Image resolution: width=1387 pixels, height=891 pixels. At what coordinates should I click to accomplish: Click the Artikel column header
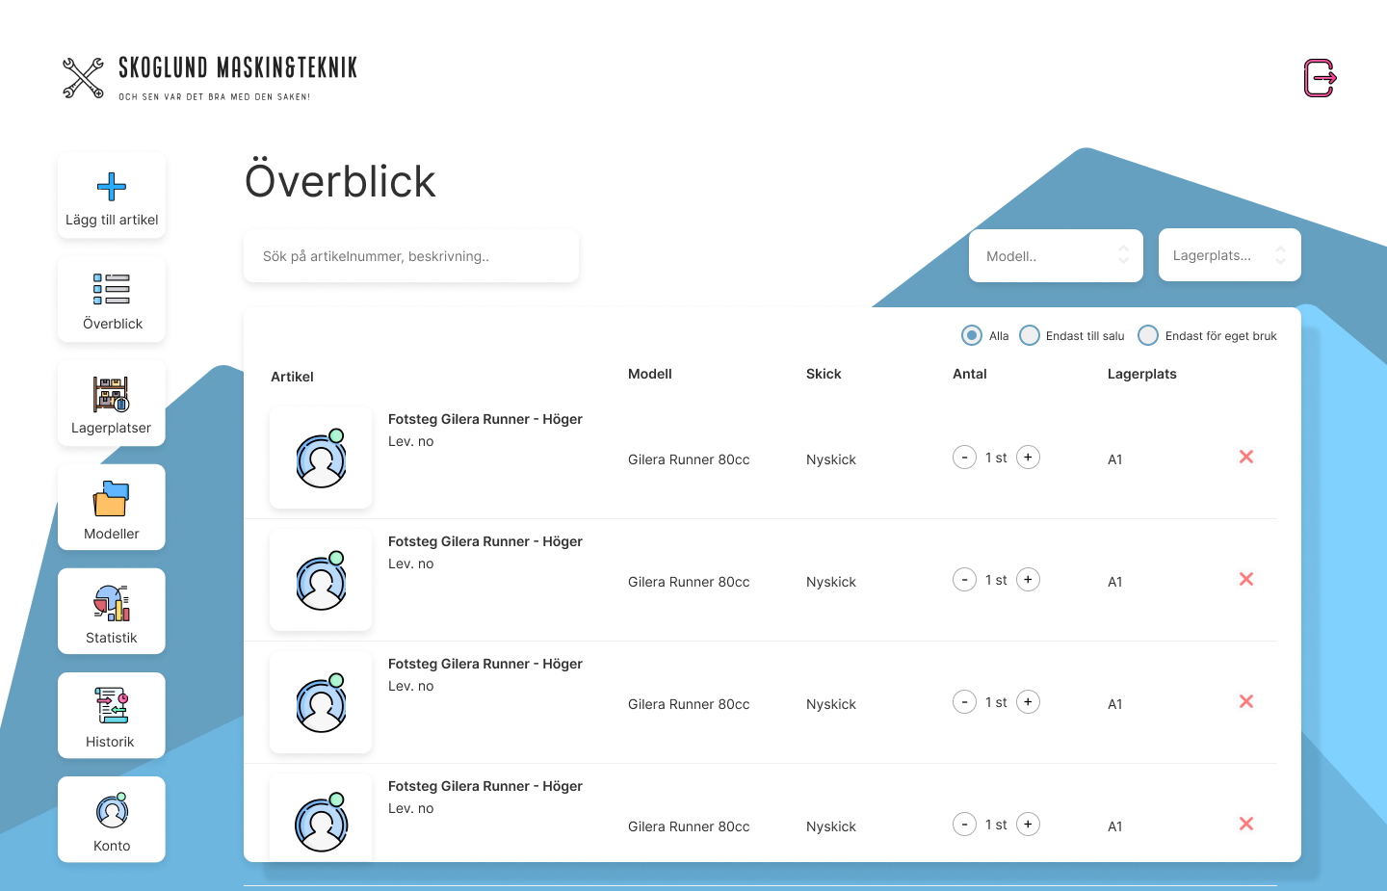[x=292, y=377]
